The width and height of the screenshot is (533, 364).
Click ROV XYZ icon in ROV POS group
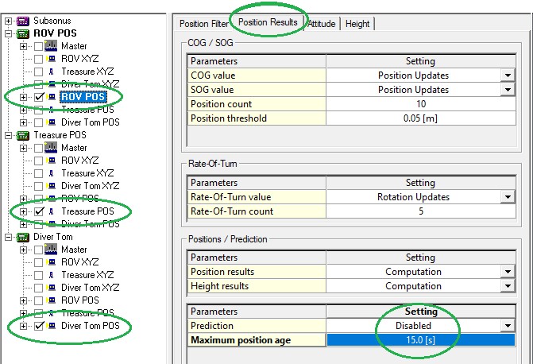click(x=52, y=59)
